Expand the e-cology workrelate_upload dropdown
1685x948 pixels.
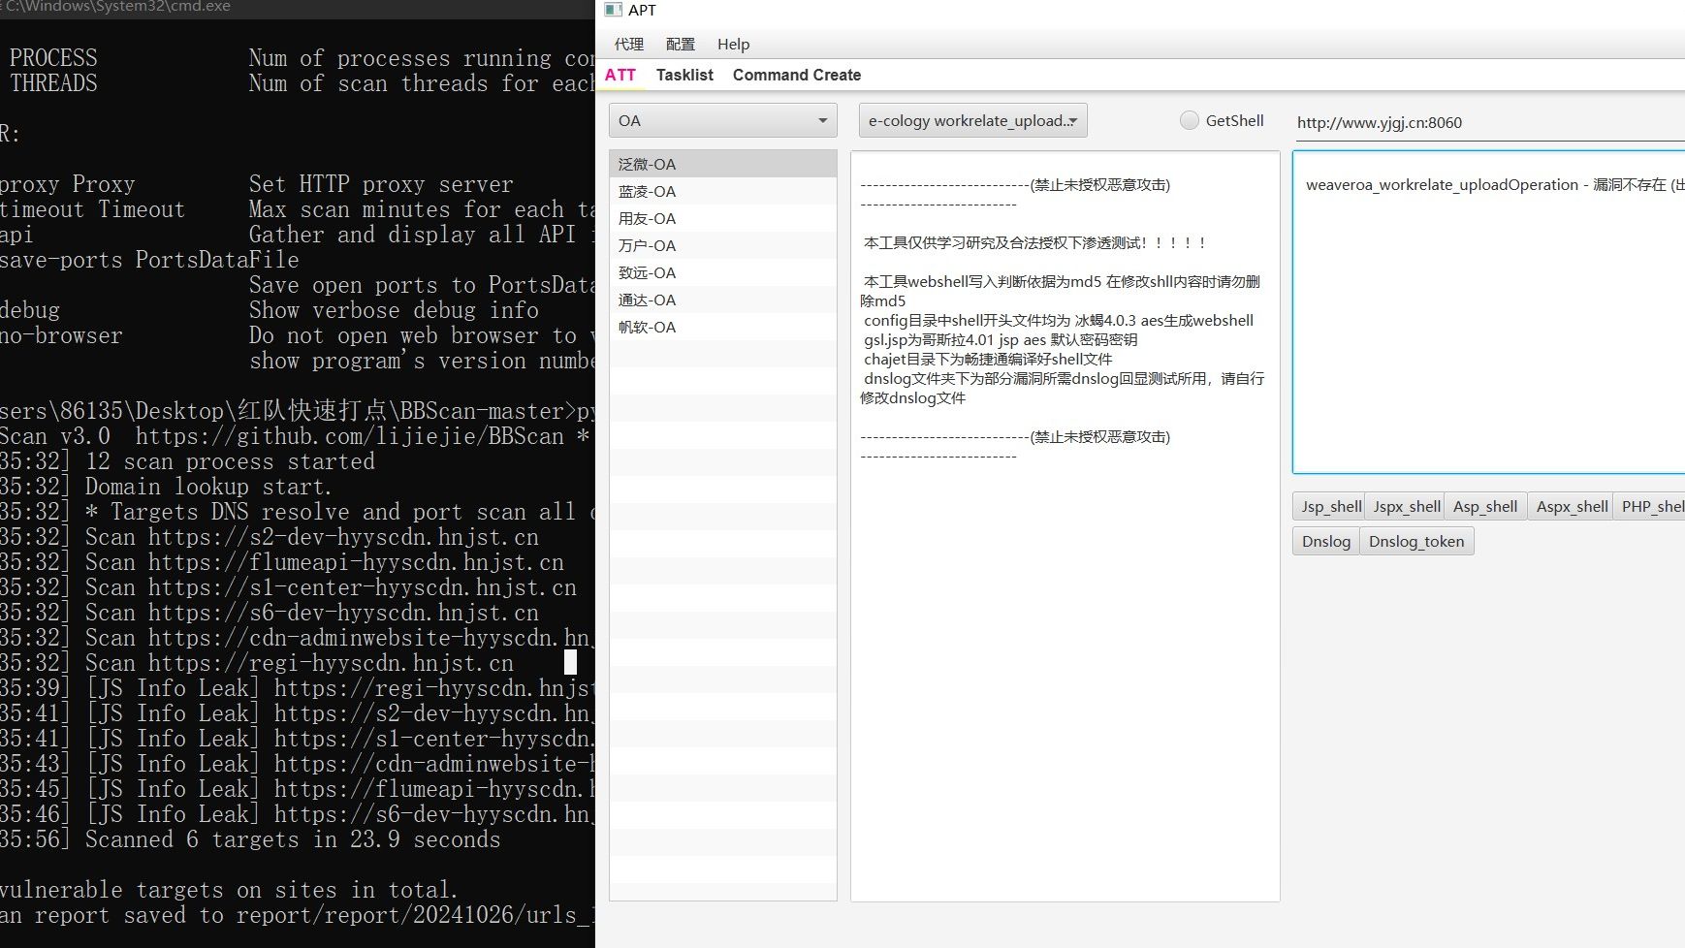[972, 120]
